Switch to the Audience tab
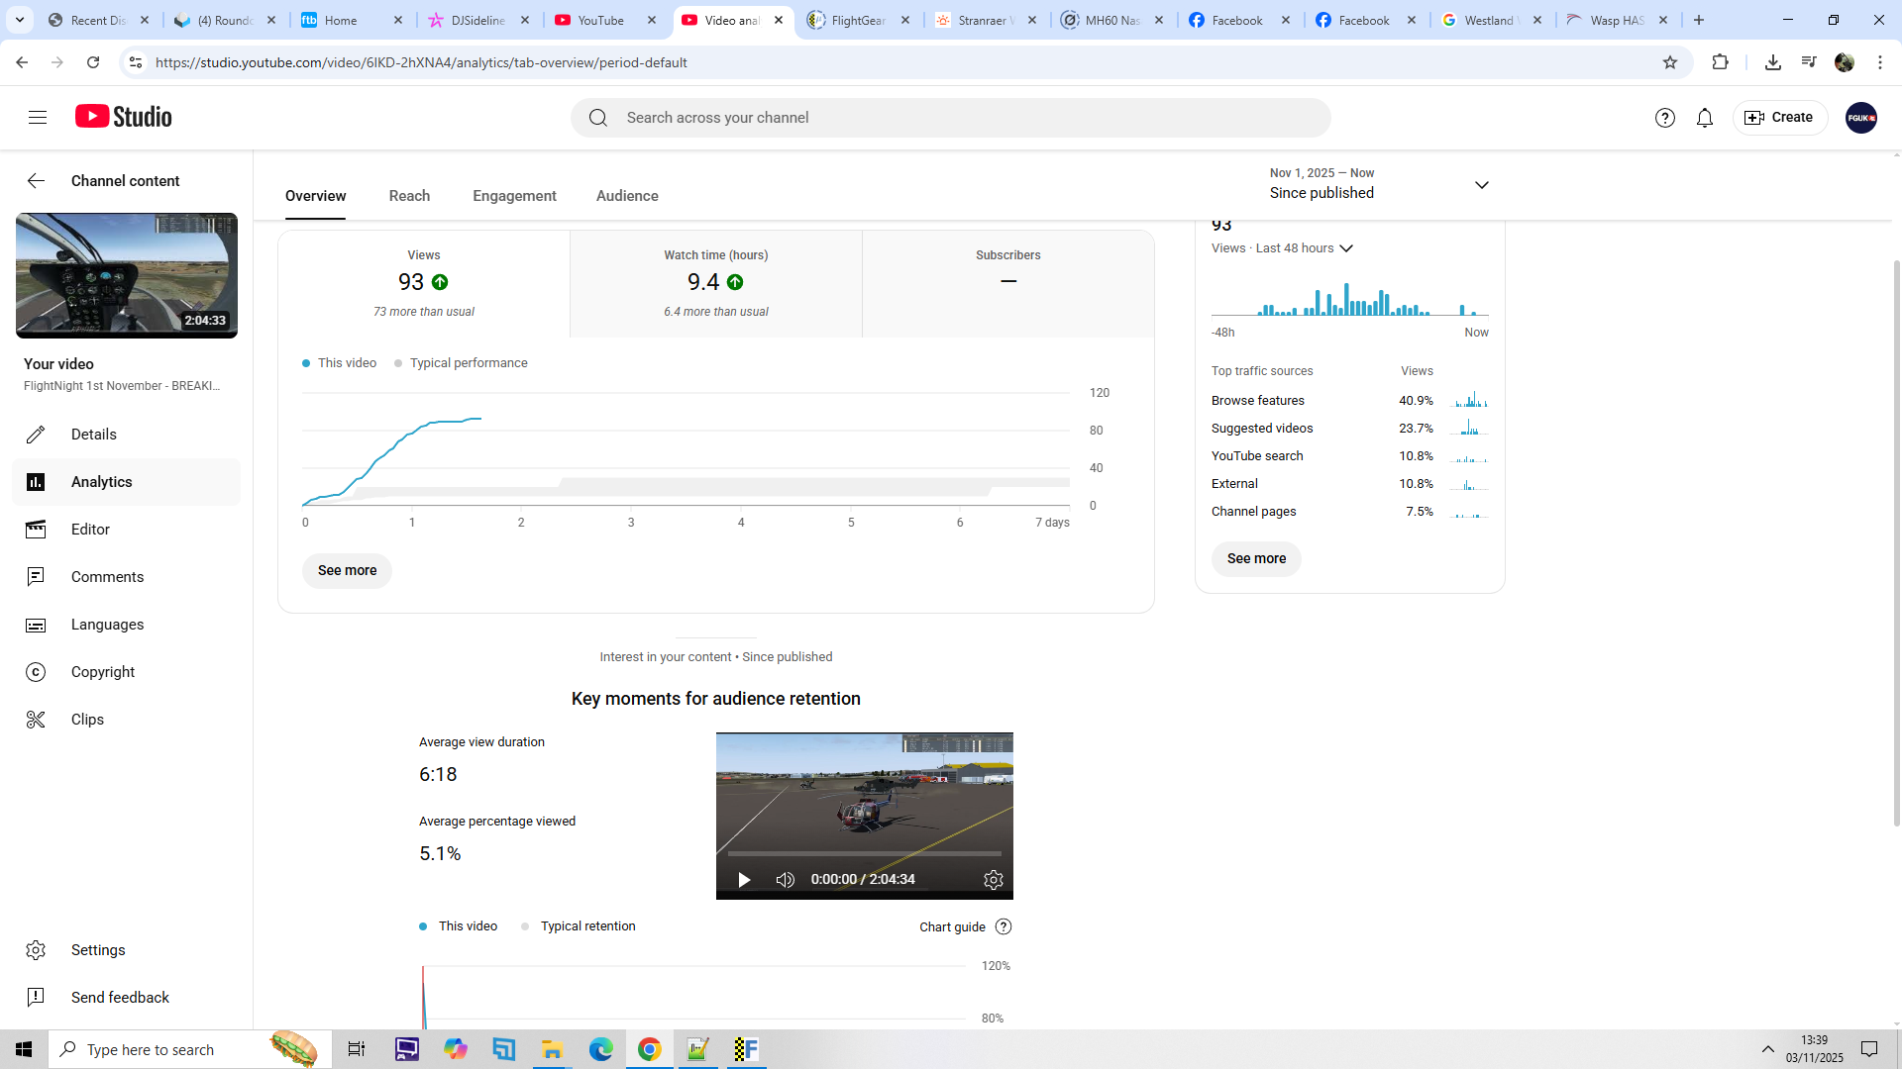This screenshot has width=1902, height=1069. click(626, 196)
